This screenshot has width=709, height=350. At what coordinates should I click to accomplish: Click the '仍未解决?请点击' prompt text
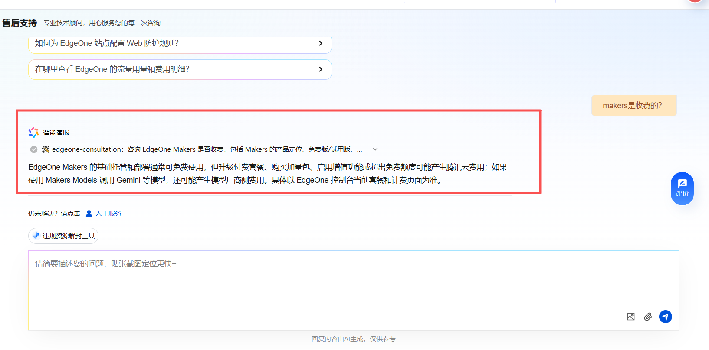click(54, 214)
